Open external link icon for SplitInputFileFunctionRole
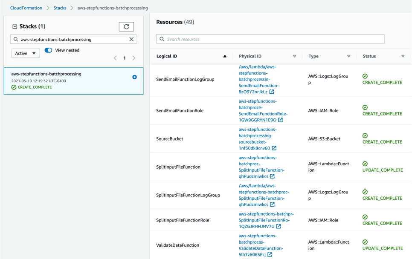 click(x=279, y=226)
